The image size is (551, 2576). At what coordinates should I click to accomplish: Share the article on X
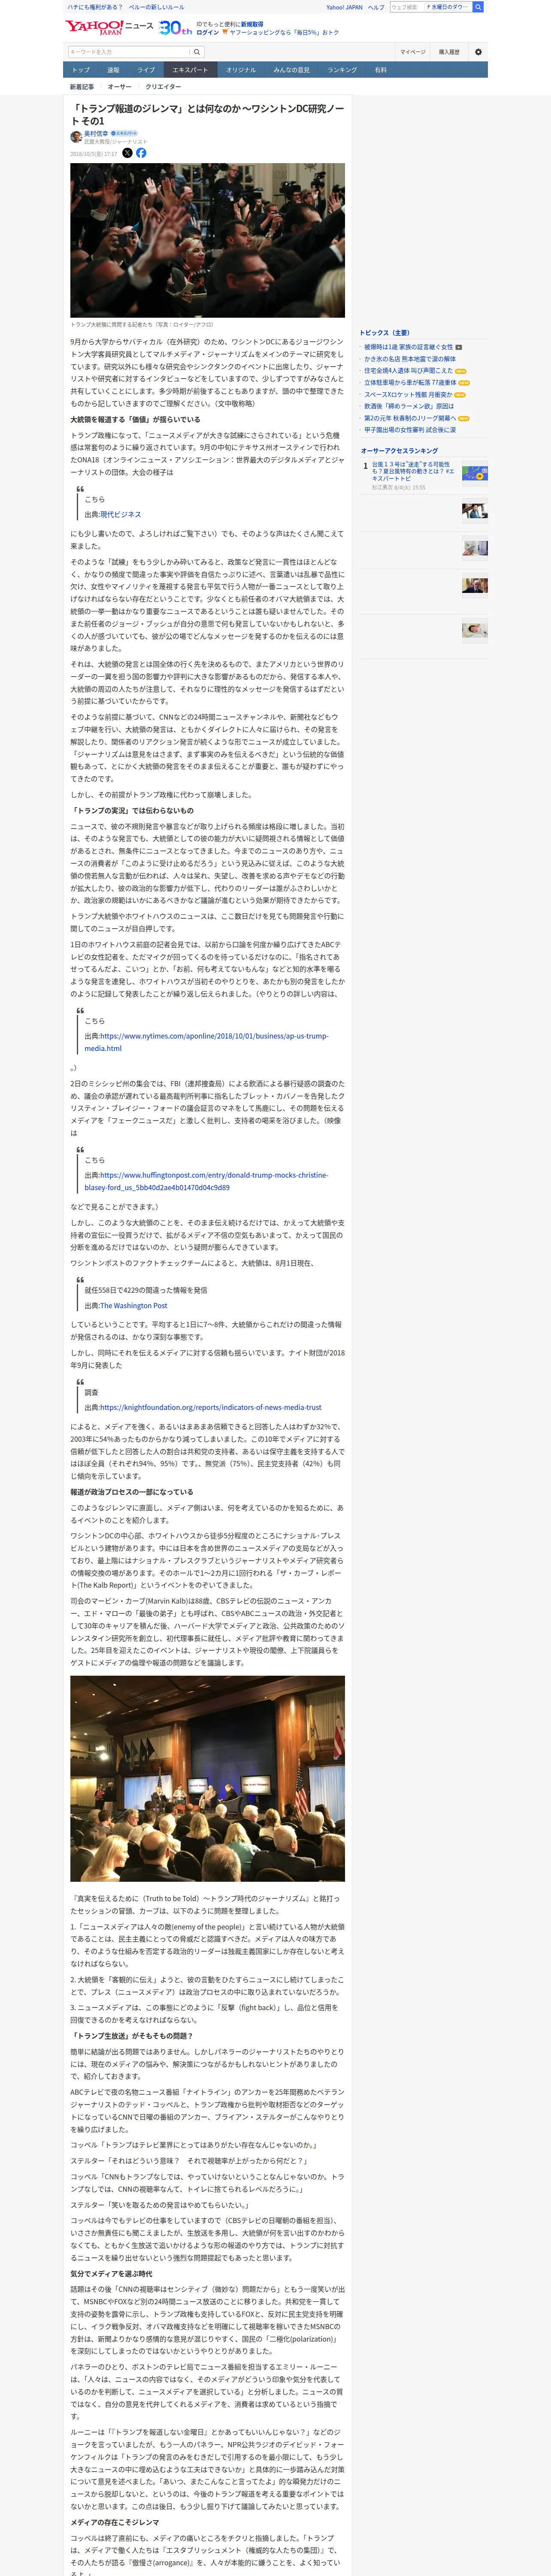tap(127, 153)
